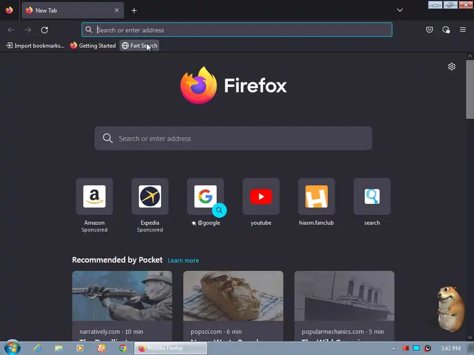Viewport: 474px width, 355px height.
Task: Close the New Tab tab
Action: coord(117,10)
